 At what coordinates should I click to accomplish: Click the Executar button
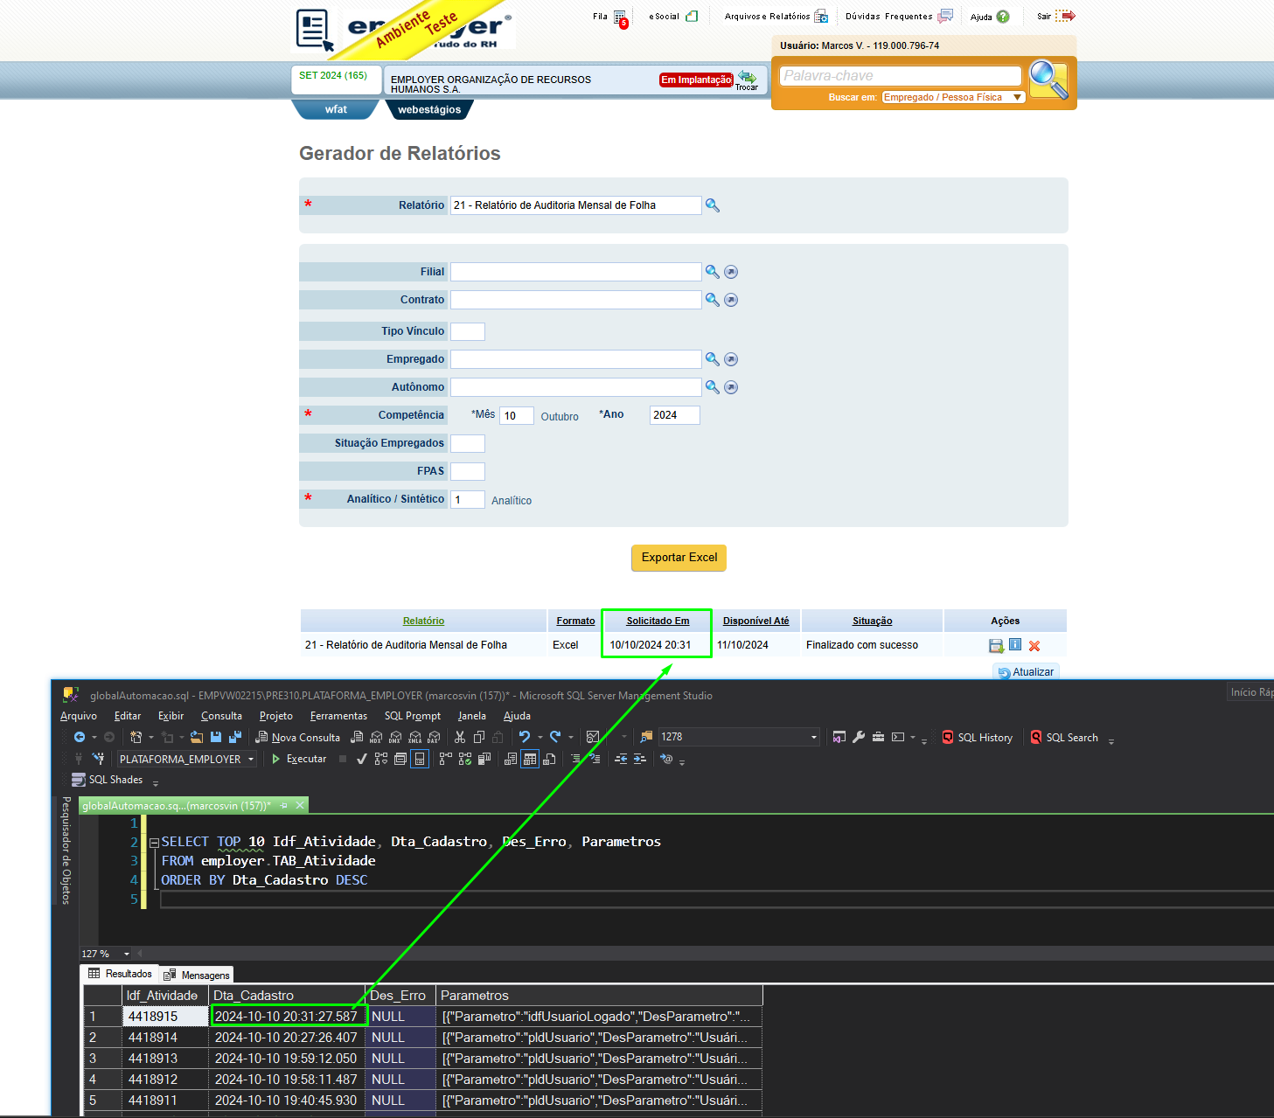coord(299,759)
